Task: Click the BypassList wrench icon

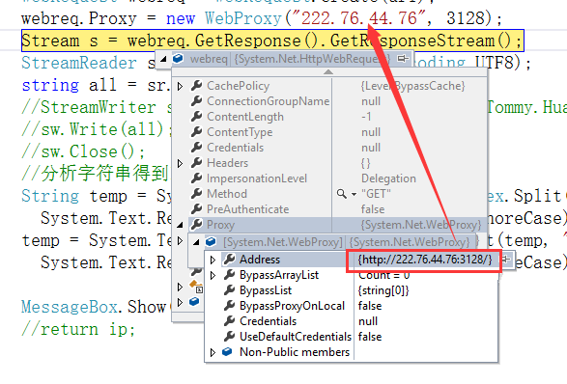Action: tap(230, 290)
